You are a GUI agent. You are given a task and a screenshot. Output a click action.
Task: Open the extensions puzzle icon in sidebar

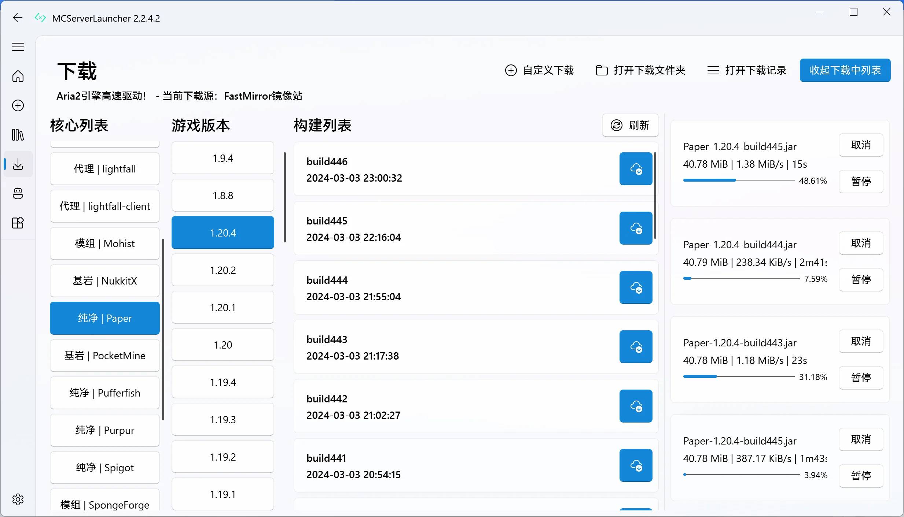(18, 223)
